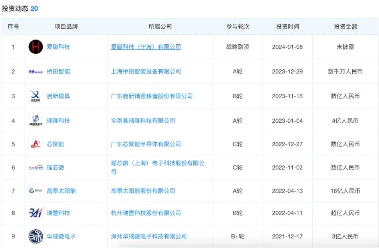This screenshot has height=248, width=379.
Task: Click the 华瑞微电子 round logo
Action: [36, 236]
